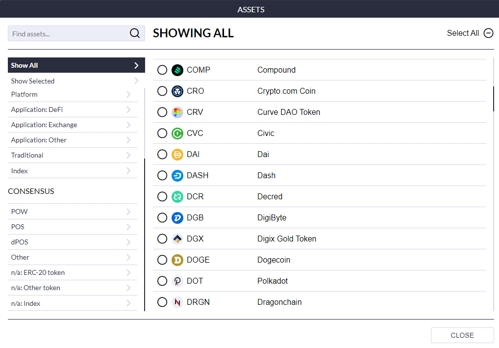This screenshot has width=499, height=348.
Task: Click the Curve DAO Token logo
Action: pyautogui.click(x=177, y=112)
